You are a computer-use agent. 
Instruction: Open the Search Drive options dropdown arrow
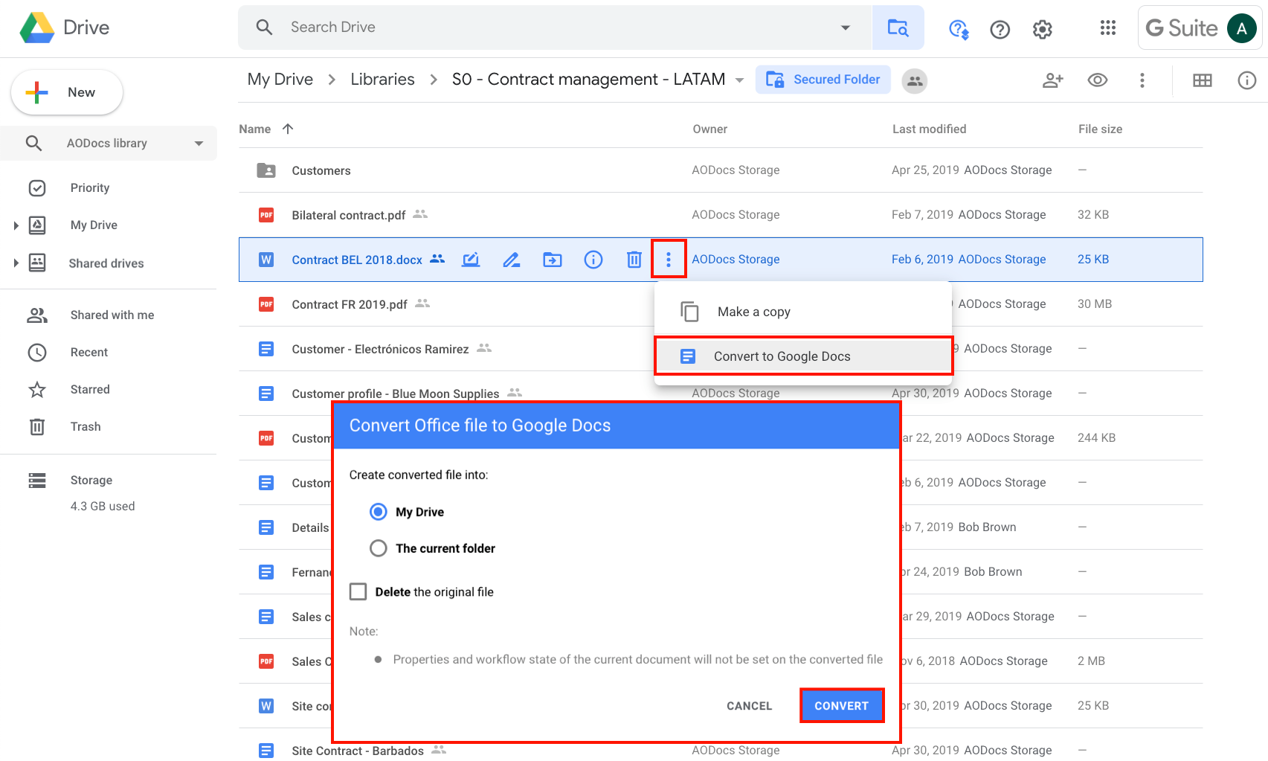[x=845, y=28]
